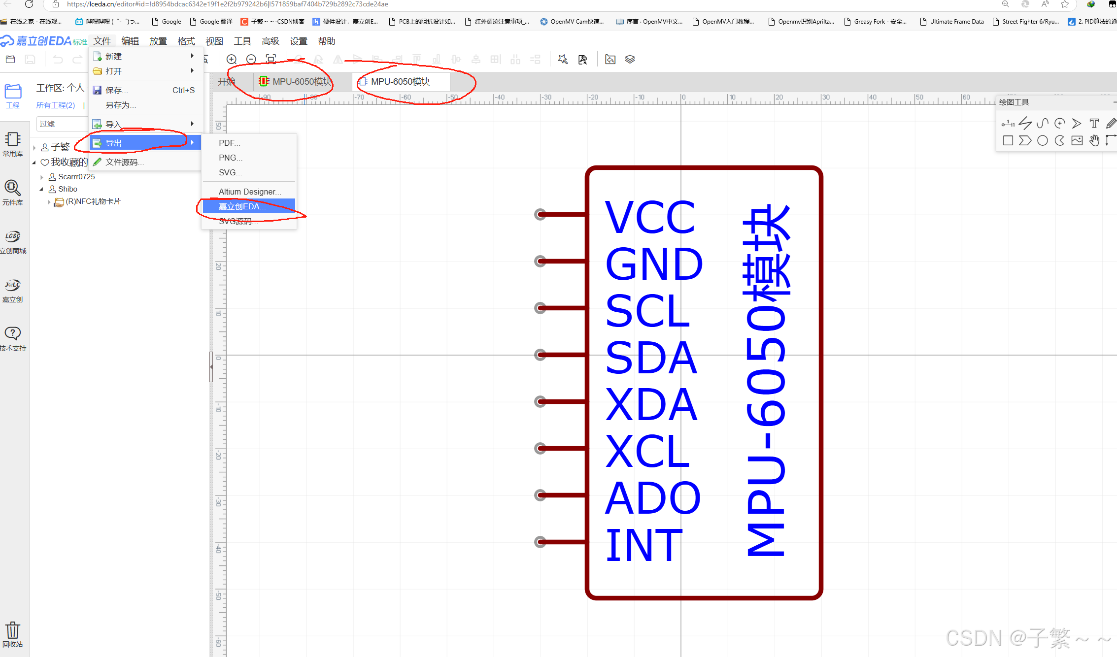1117x657 pixels.
Task: Select the text T drawing tool
Action: 1094,124
